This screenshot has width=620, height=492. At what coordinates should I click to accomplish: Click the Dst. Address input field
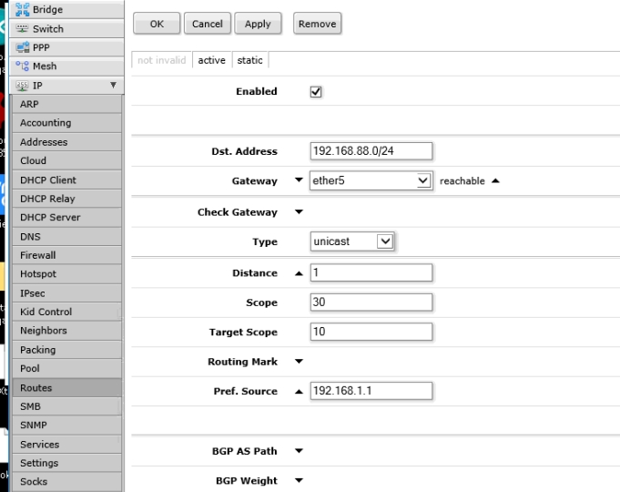click(x=371, y=151)
